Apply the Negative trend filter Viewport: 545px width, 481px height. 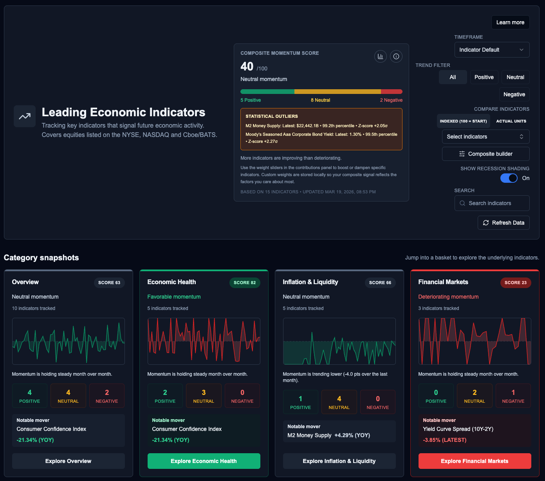point(514,94)
